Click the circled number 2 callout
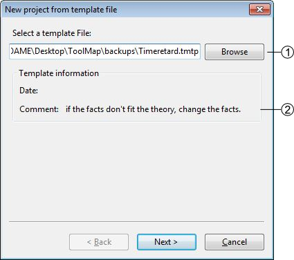The image size is (294, 260). click(x=288, y=110)
